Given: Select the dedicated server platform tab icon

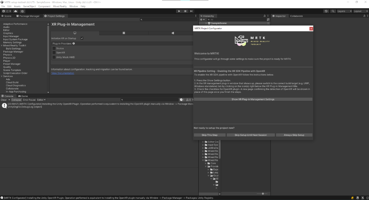Looking at the screenshot, I should pyautogui.click(x=124, y=33).
